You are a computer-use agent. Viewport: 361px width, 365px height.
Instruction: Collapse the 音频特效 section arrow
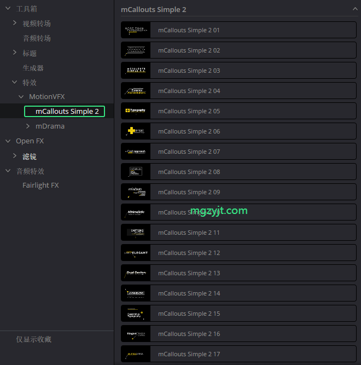(8, 171)
